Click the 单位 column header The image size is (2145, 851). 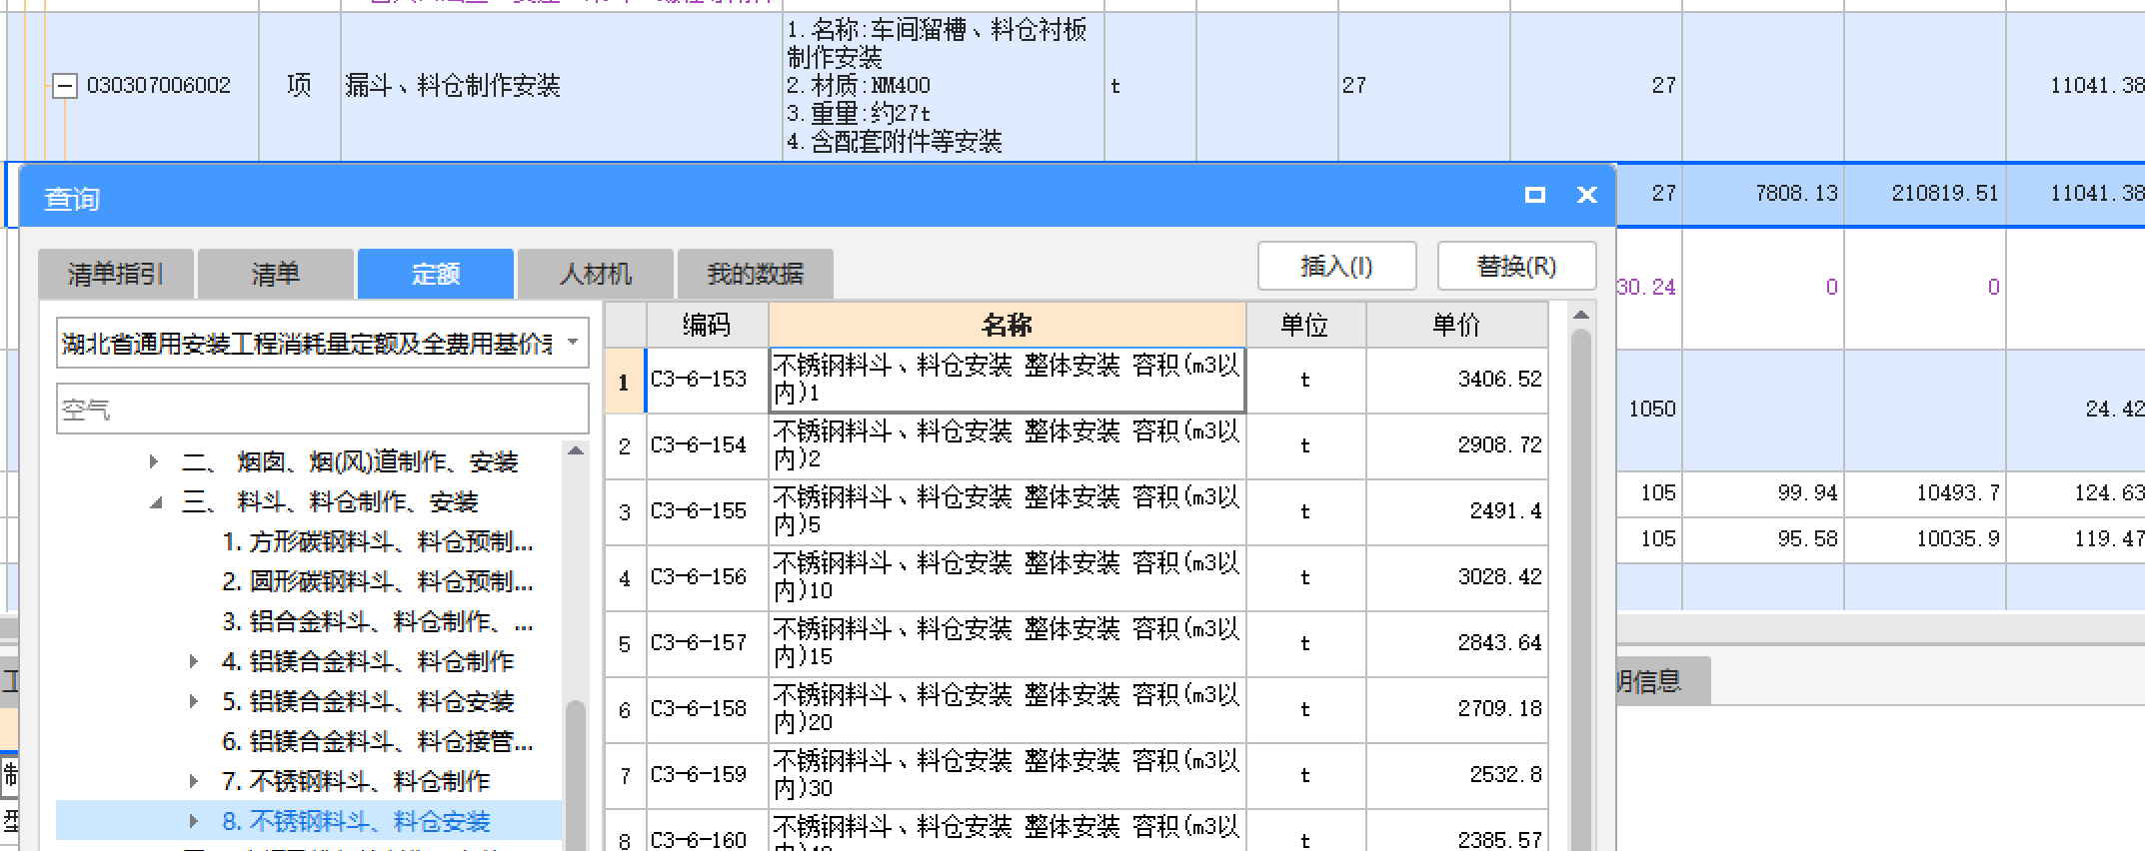(1305, 325)
